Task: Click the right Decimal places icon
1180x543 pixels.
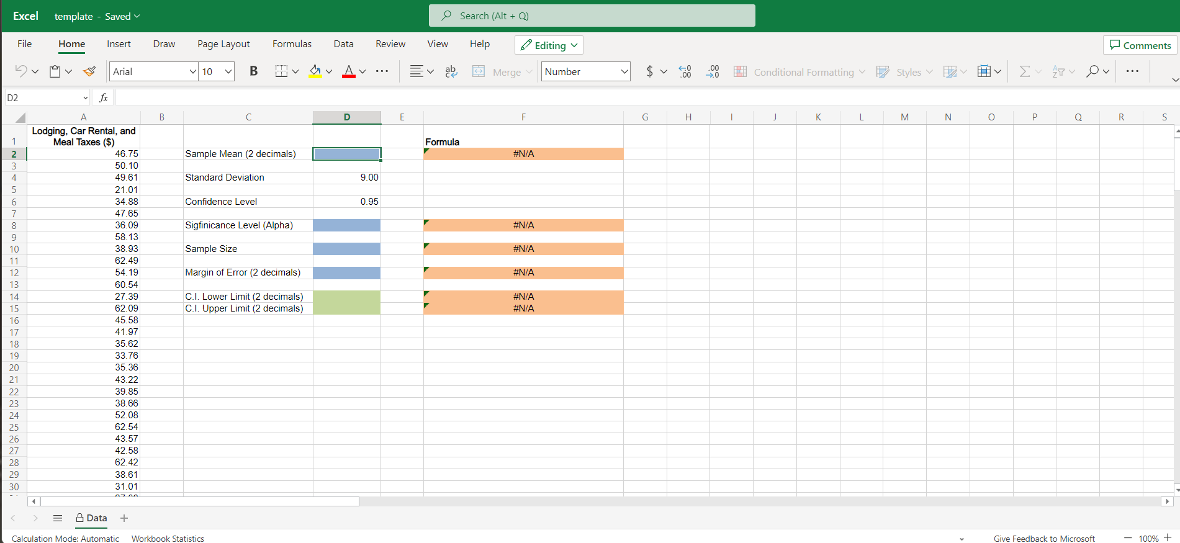Action: click(x=713, y=71)
